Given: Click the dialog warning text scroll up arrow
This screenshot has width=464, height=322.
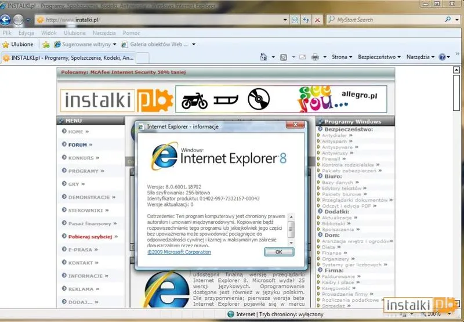Looking at the screenshot, I should [291, 217].
